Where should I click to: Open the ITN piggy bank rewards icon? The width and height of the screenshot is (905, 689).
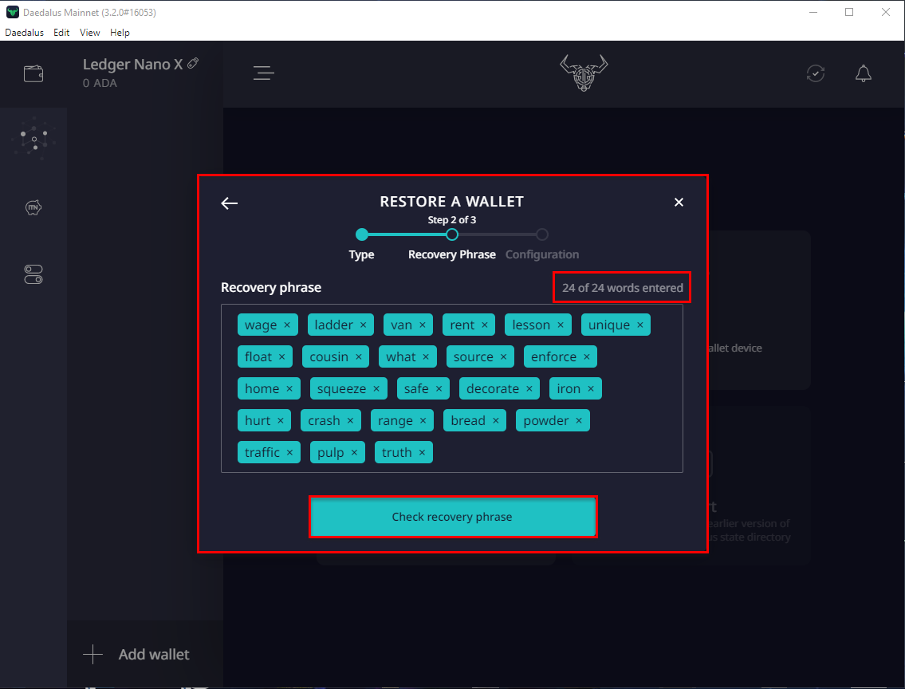tap(33, 208)
